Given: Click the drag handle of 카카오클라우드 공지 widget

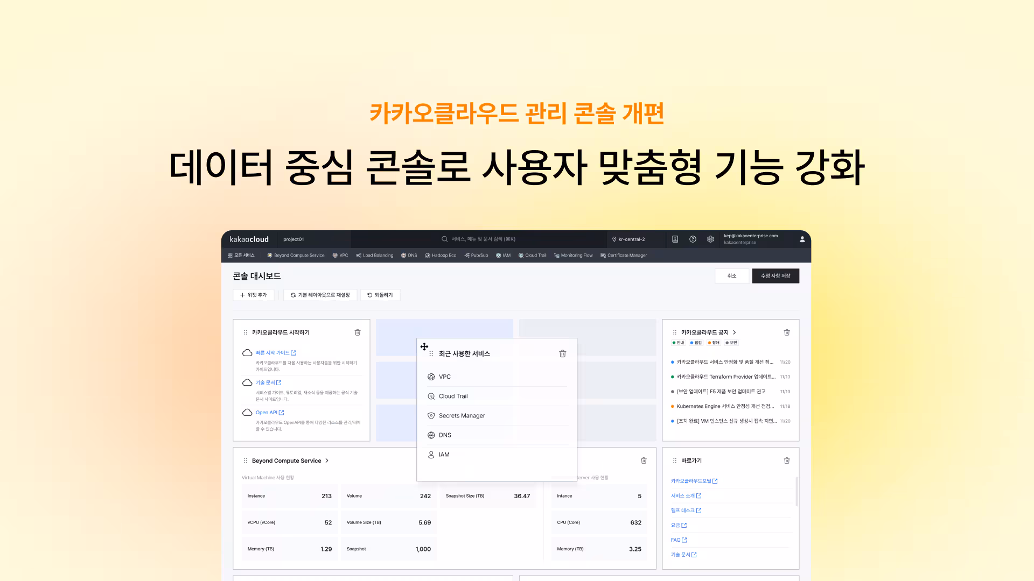Looking at the screenshot, I should (675, 332).
